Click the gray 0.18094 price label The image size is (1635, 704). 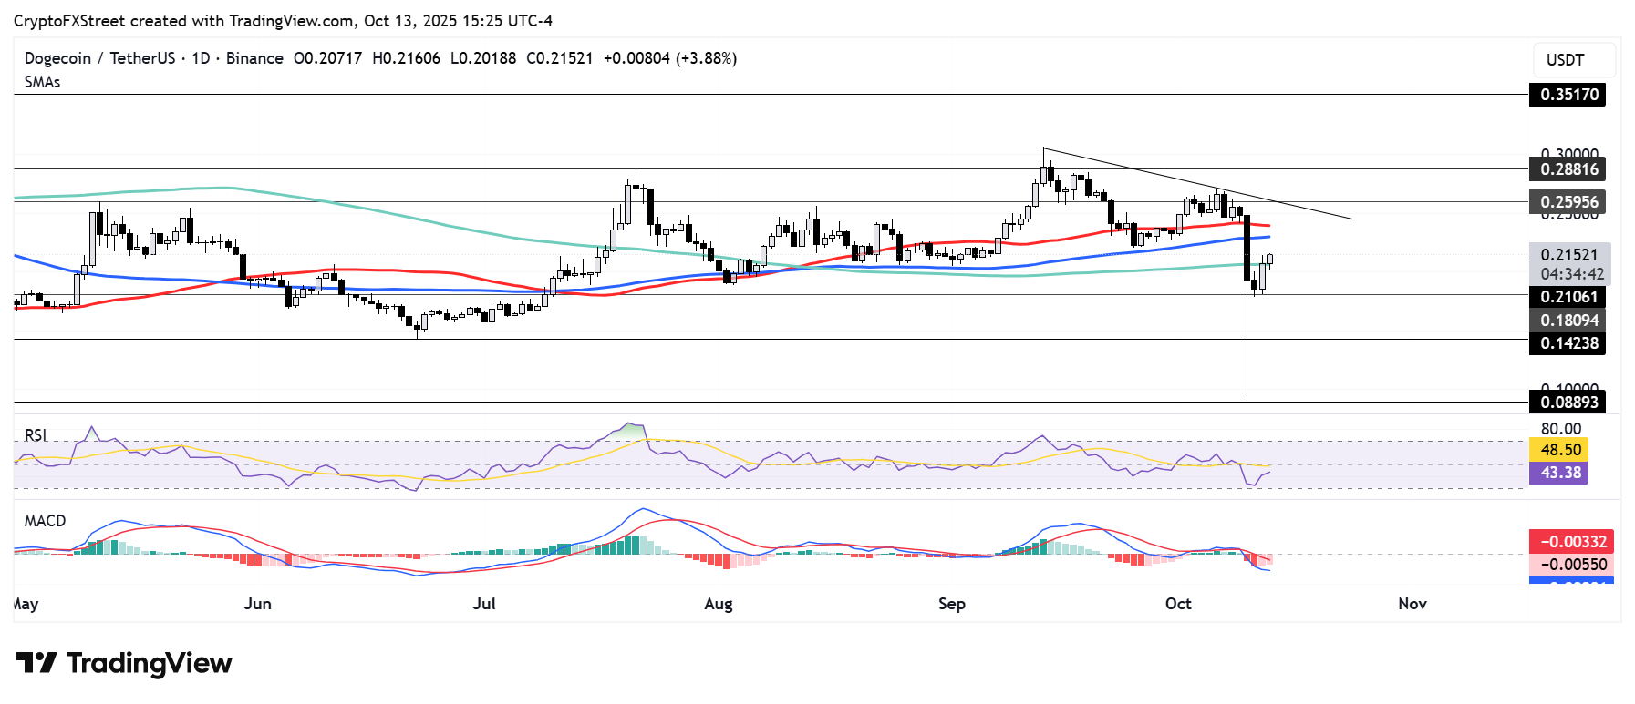[1568, 321]
